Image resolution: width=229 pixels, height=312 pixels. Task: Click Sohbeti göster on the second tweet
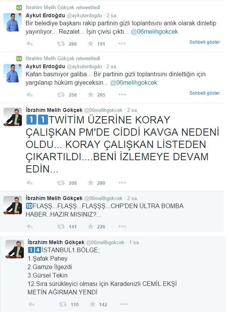pyautogui.click(x=204, y=93)
